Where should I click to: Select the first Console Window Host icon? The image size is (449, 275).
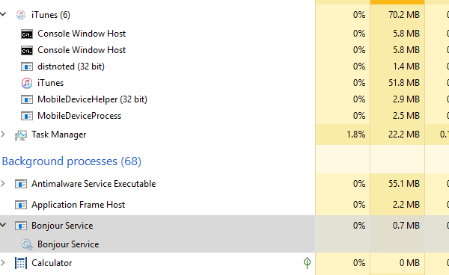click(x=27, y=34)
